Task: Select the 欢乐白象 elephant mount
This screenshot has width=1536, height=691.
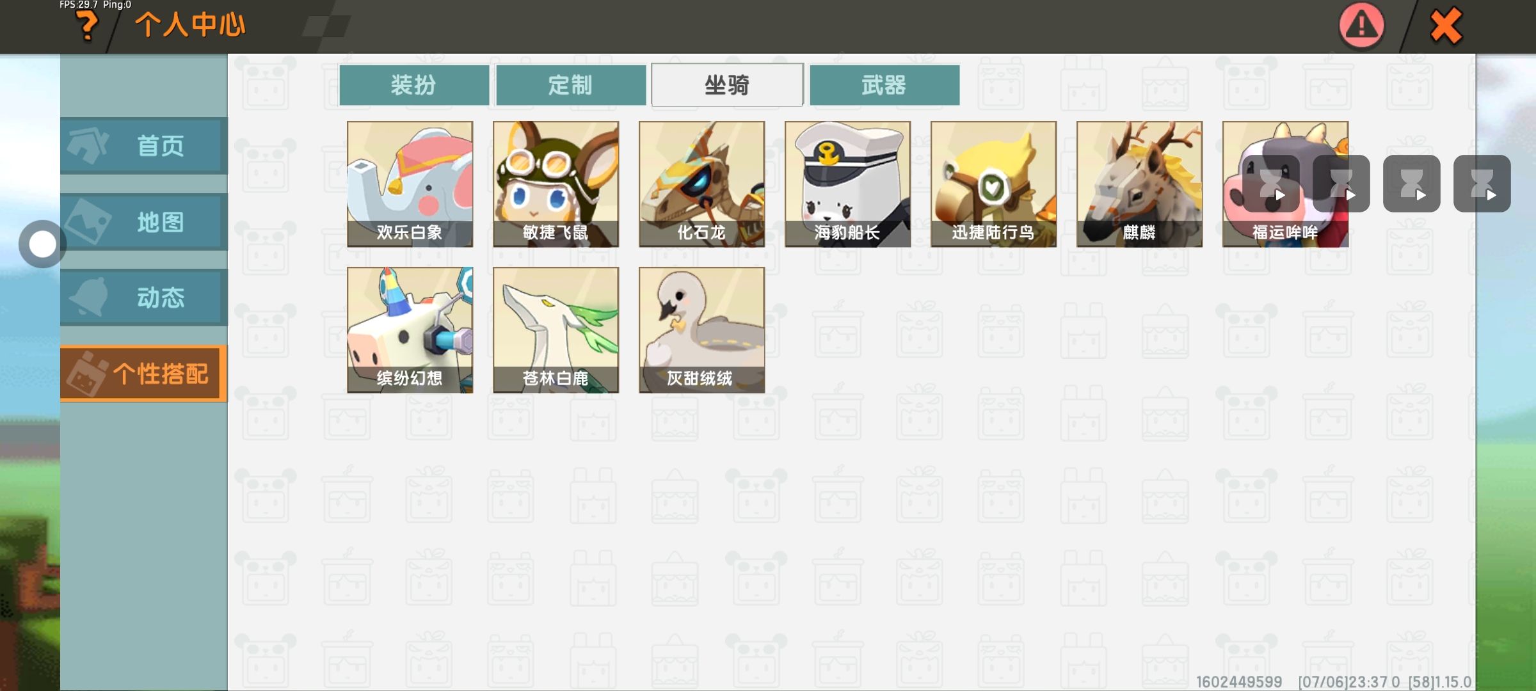Action: pyautogui.click(x=410, y=184)
